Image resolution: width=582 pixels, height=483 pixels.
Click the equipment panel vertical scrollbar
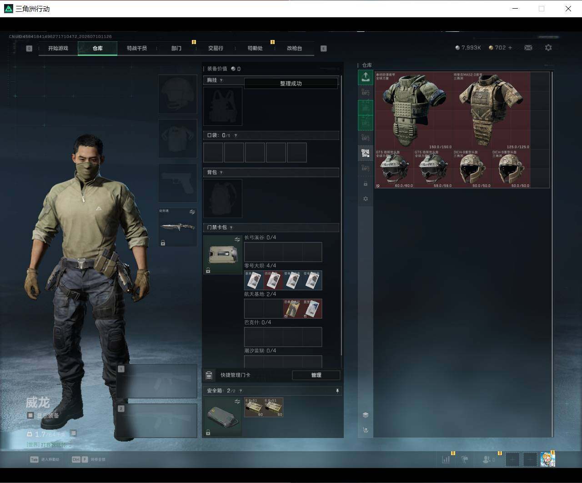342,216
